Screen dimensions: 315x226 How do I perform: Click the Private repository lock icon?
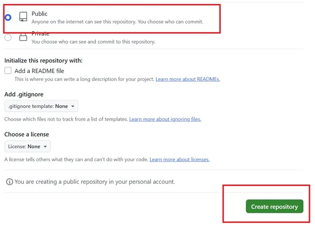23,38
